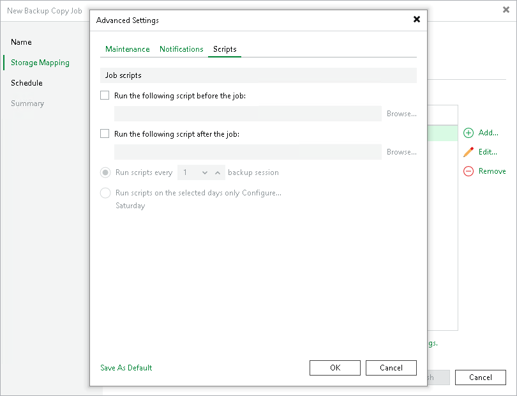This screenshot has width=517, height=396.
Task: Decrease the backup session count
Action: (205, 172)
